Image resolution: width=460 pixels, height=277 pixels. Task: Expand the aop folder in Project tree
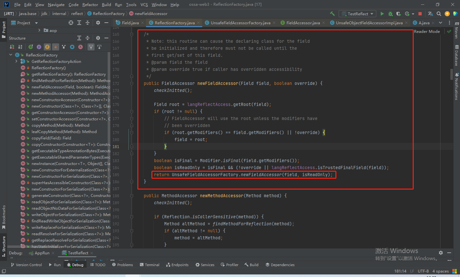[x=39, y=30]
